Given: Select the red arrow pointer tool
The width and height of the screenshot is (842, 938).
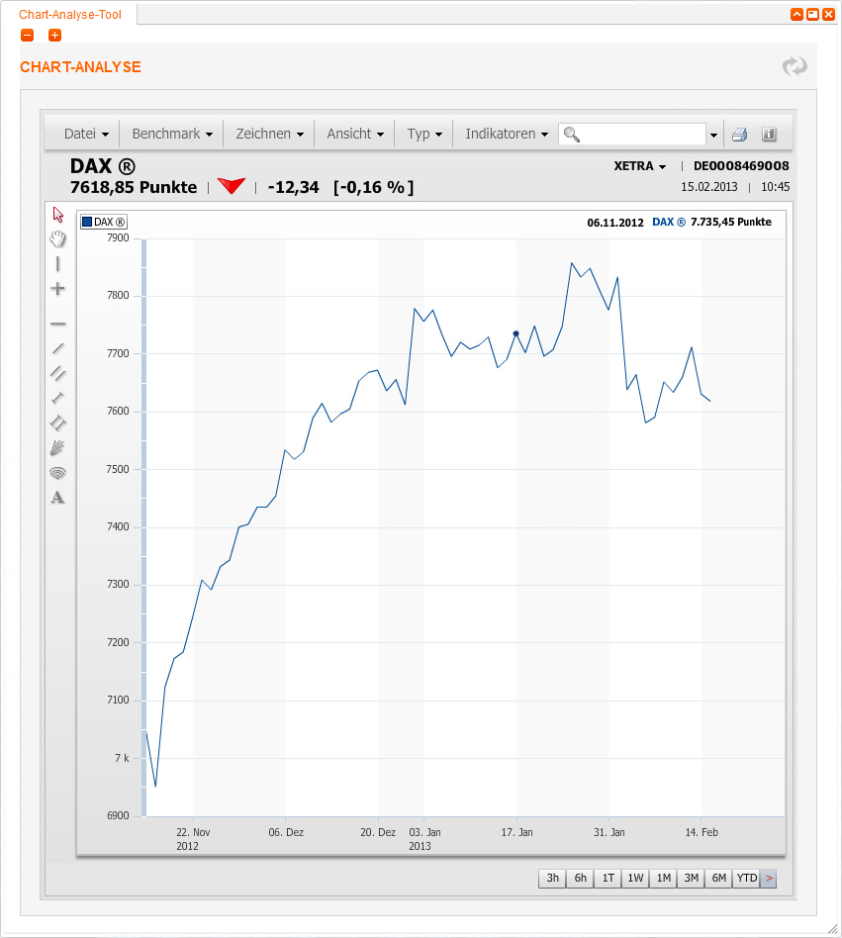Looking at the screenshot, I should point(58,215).
